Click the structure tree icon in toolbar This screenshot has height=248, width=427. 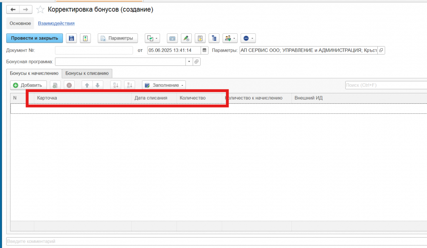pyautogui.click(x=214, y=38)
